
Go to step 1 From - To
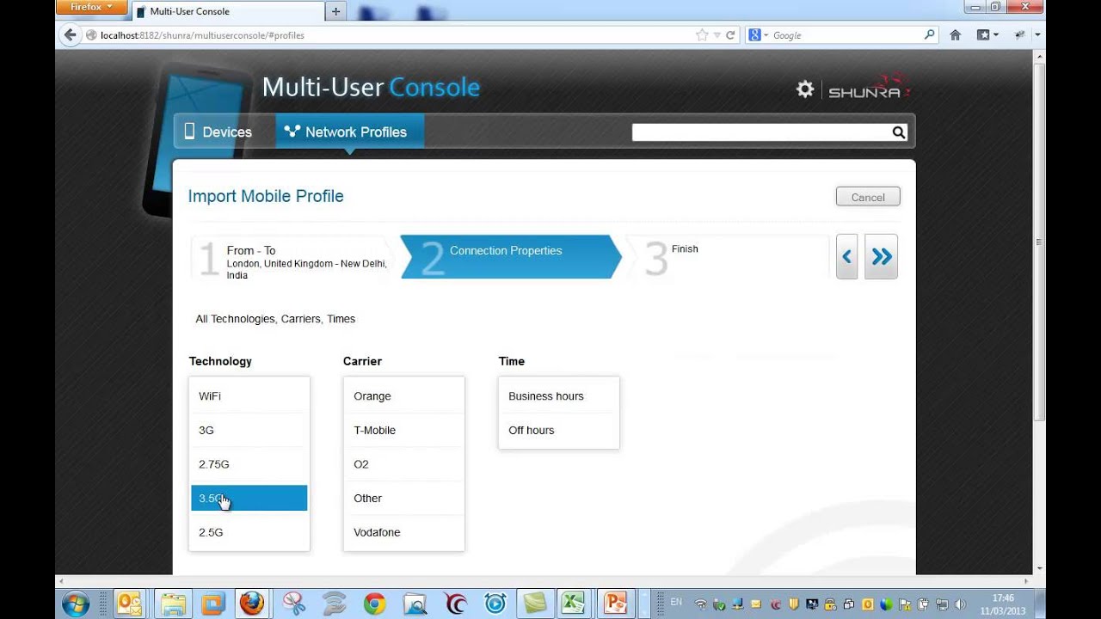(292, 258)
